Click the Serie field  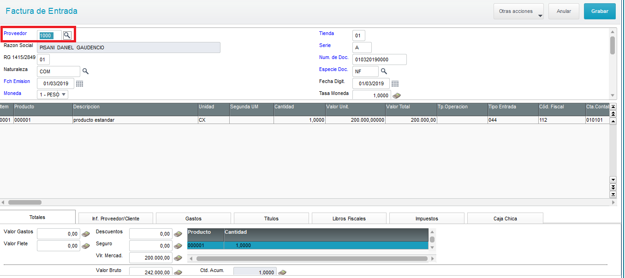362,47
